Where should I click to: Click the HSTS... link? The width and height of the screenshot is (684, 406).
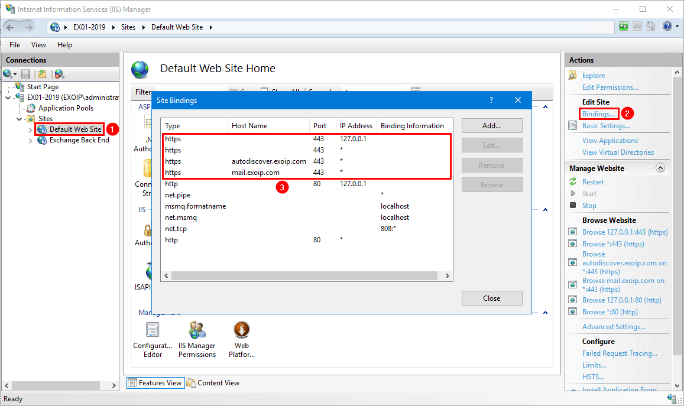(x=594, y=377)
